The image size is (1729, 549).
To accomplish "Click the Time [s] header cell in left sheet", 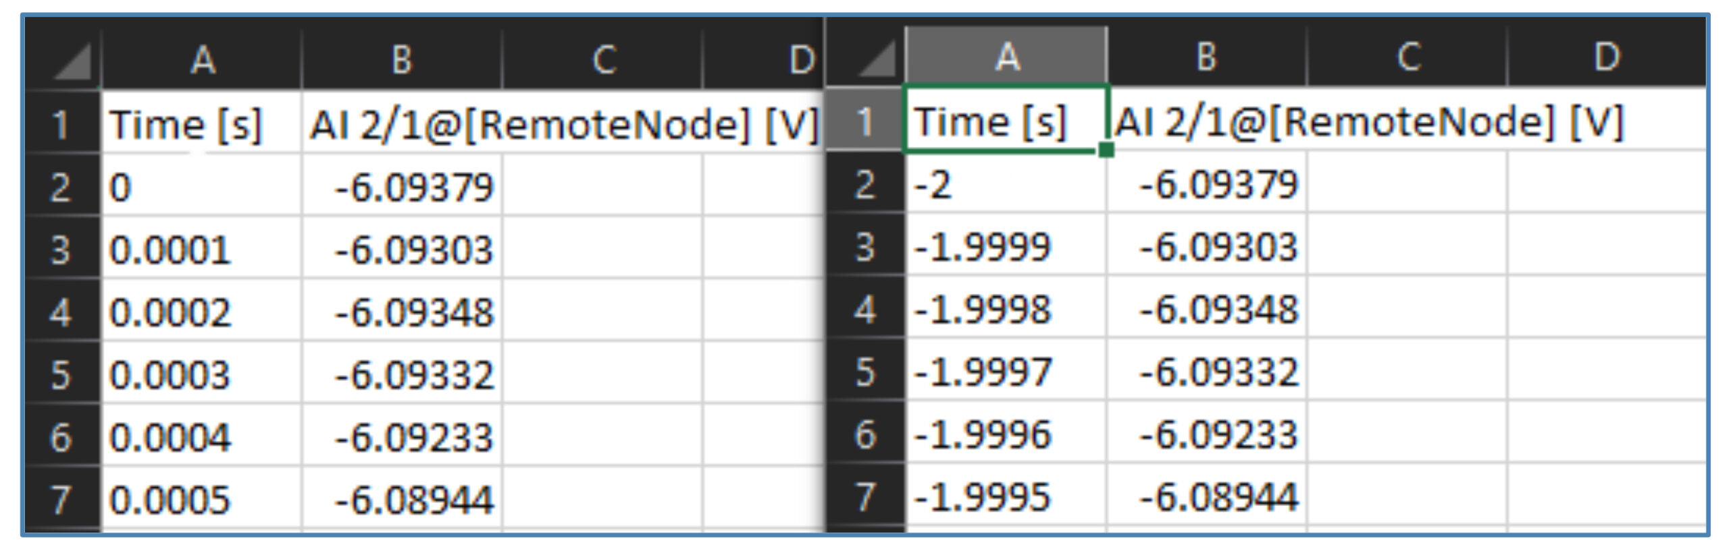I will coord(200,125).
